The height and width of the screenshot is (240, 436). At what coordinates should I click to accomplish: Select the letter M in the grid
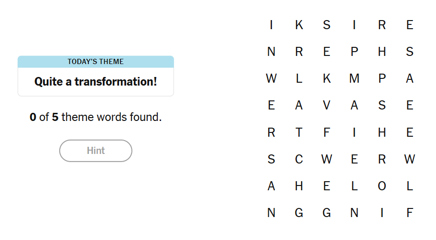[354, 79]
